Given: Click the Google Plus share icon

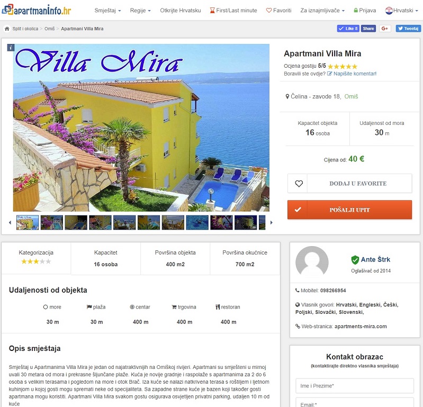Looking at the screenshot, I should pos(385,29).
